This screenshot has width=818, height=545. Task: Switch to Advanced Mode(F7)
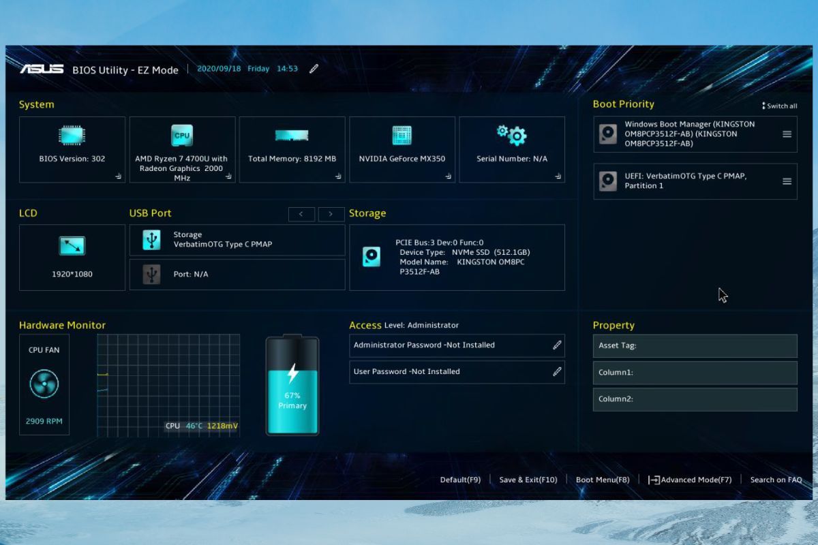[690, 480]
